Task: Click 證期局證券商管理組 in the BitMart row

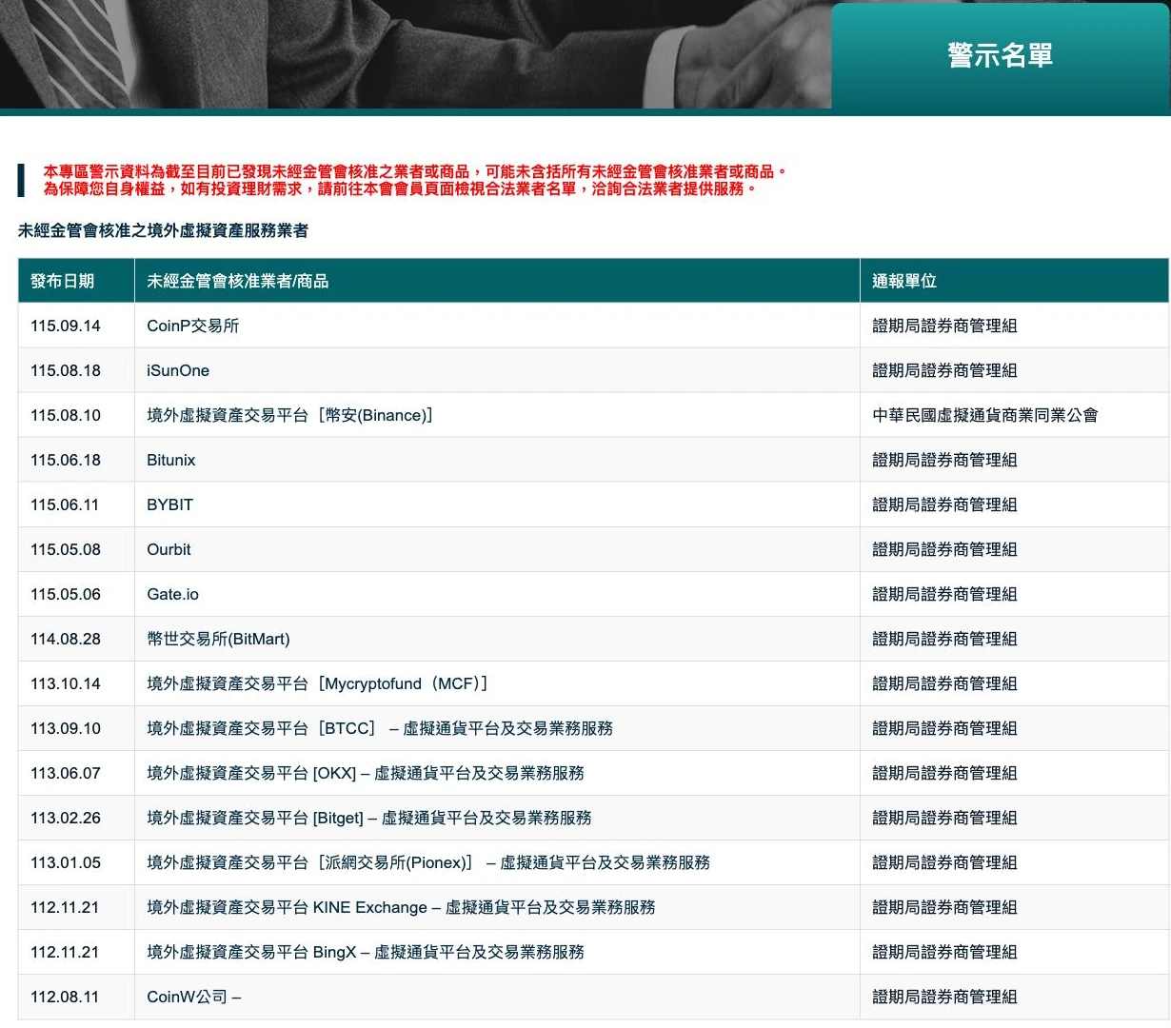Action: tap(945, 639)
